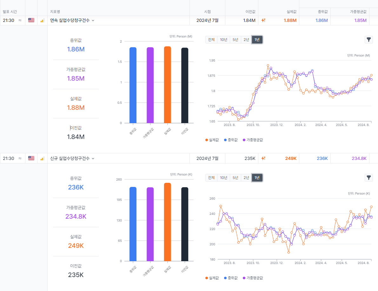Toggle 중위값 legend in initial claims line chart
This screenshot has height=291, width=378.
point(231,278)
